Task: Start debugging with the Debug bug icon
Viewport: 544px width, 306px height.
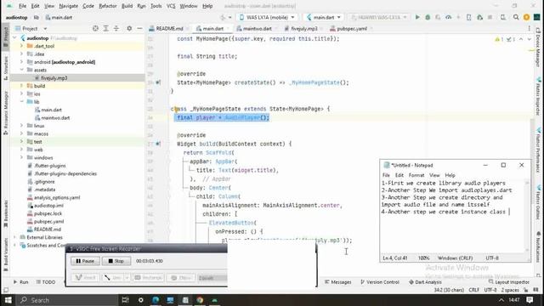Action: pyautogui.click(x=428, y=17)
